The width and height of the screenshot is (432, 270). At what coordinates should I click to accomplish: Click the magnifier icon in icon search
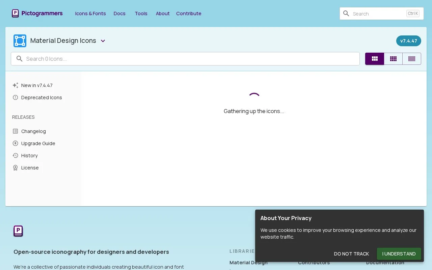click(x=20, y=59)
